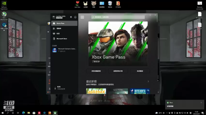Select Remove arrows.bat desktop file
206x115 pixels.
(x=200, y=5)
